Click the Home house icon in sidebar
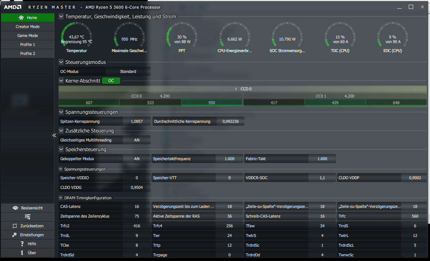Image resolution: width=430 pixels, height=261 pixels. pos(21,18)
